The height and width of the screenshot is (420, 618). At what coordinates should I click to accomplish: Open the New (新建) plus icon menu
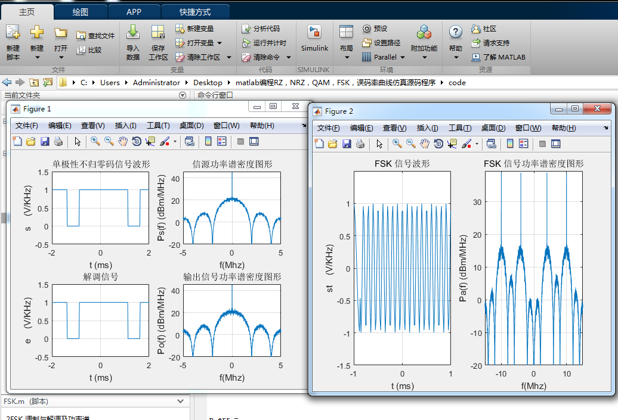(x=36, y=32)
